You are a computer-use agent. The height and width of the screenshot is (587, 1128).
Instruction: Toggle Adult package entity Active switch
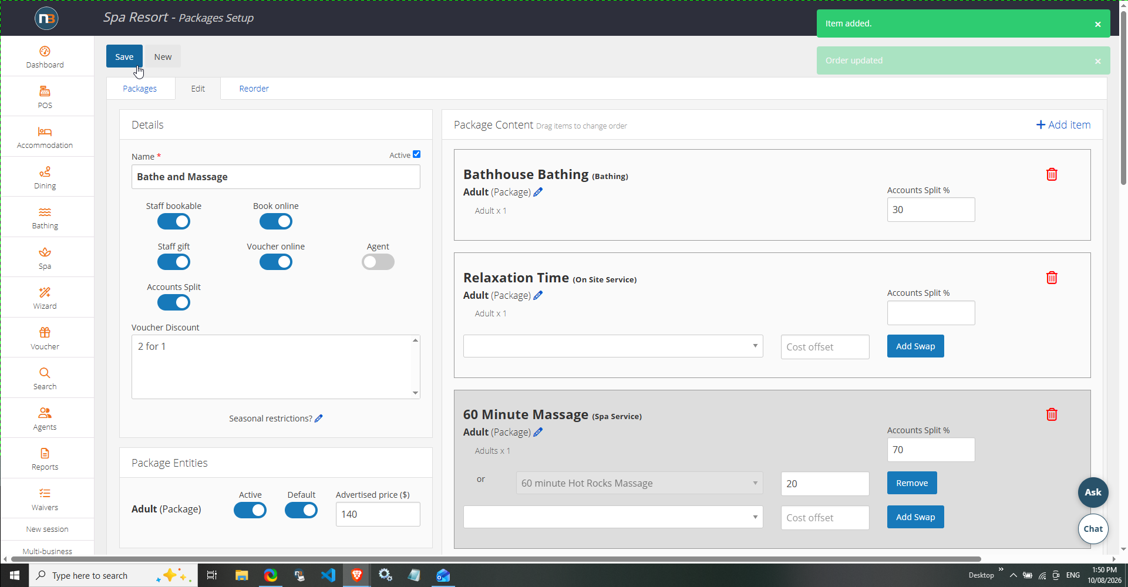250,510
